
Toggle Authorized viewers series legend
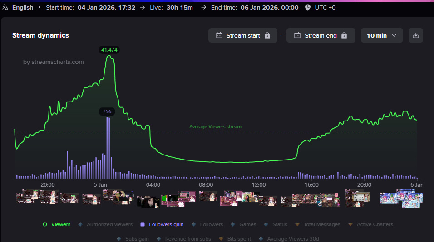[x=105, y=224]
